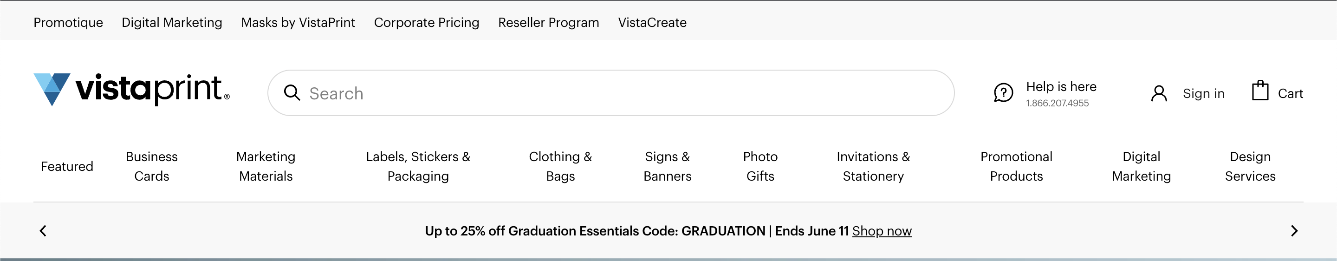Focus the Search text field
The width and height of the screenshot is (1337, 261).
611,93
